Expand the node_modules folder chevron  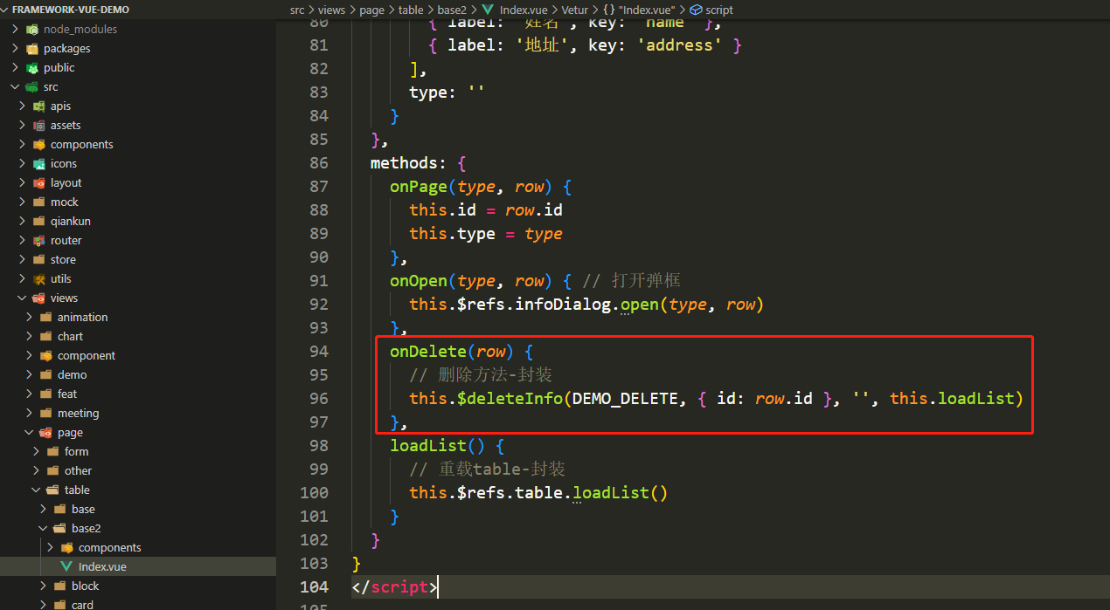15,29
